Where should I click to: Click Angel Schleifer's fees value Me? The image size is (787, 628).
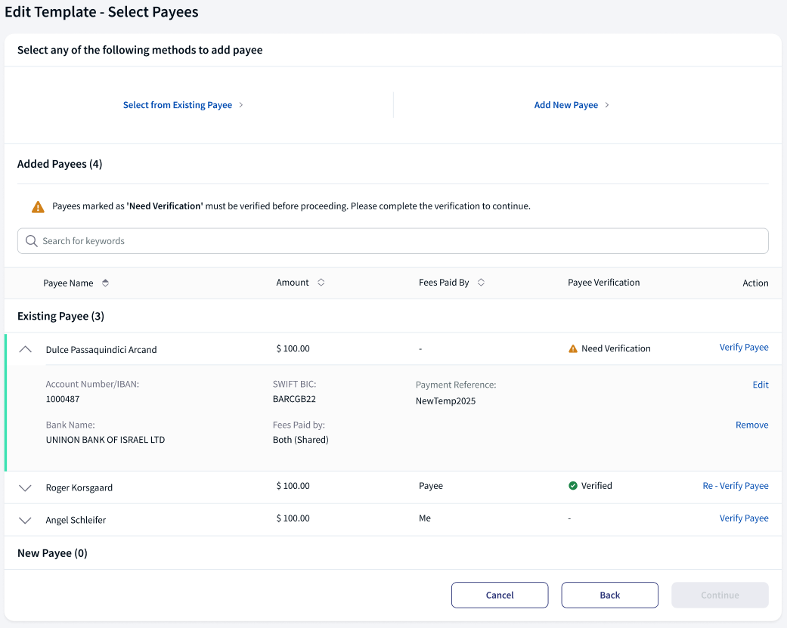[x=425, y=518]
